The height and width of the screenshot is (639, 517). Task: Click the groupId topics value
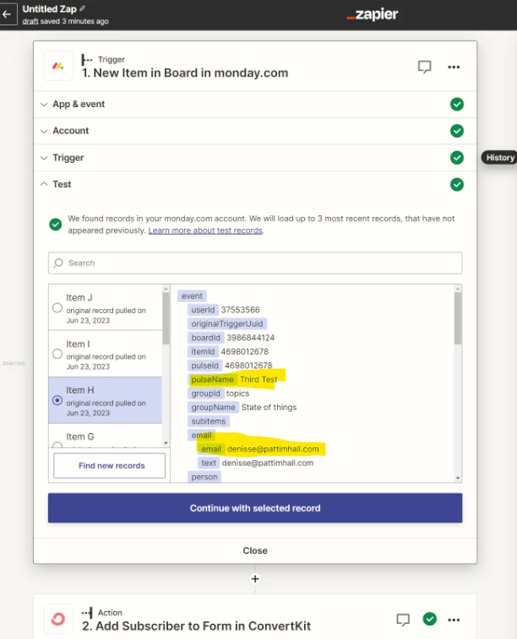click(x=237, y=393)
